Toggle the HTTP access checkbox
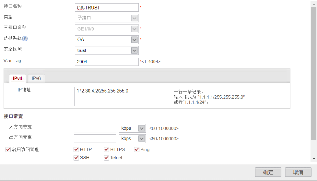This screenshot has height=181, width=317. [76, 150]
